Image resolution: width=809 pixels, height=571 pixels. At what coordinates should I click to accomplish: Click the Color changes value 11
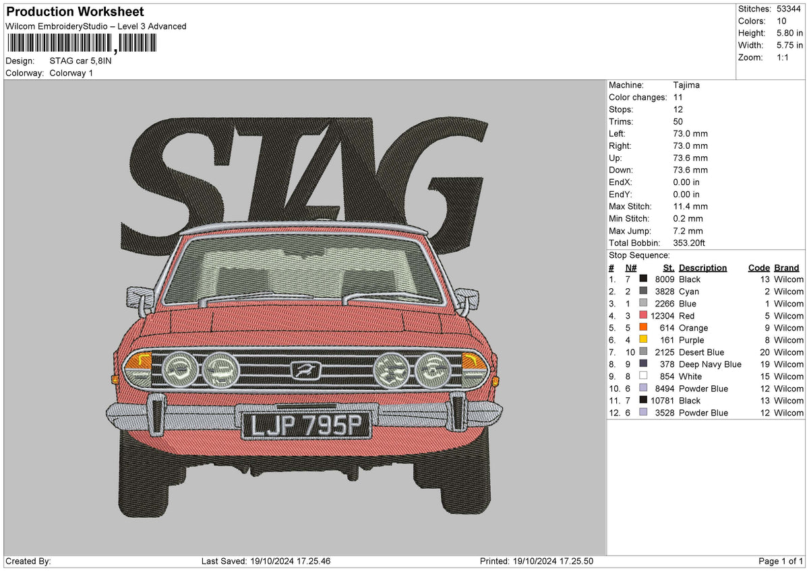678,98
